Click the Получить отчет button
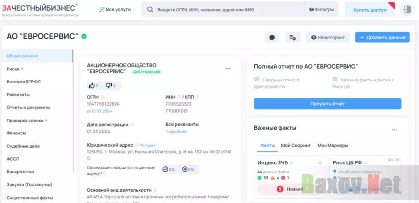The width and height of the screenshot is (419, 203). (x=327, y=104)
